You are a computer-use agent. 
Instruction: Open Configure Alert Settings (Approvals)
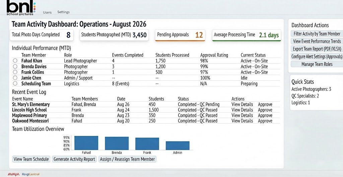click(x=317, y=57)
